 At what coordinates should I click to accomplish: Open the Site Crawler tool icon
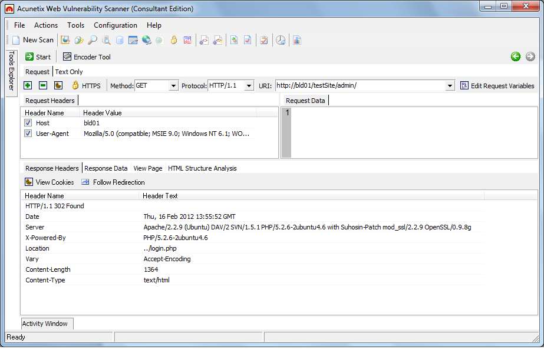(79, 40)
